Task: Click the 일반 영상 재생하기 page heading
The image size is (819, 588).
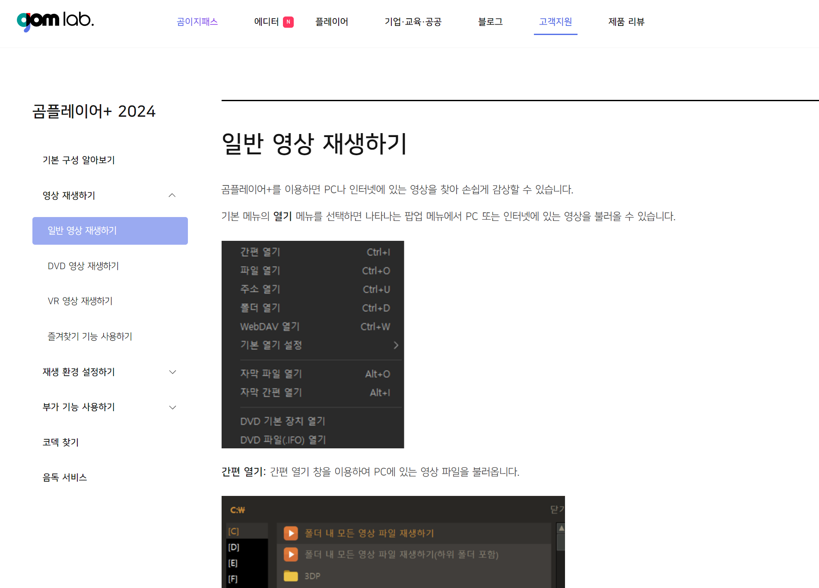Action: (314, 144)
